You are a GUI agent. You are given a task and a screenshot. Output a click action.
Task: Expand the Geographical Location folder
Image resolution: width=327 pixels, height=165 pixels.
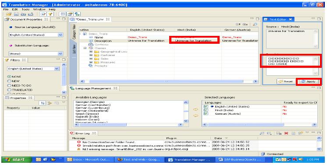point(91,52)
